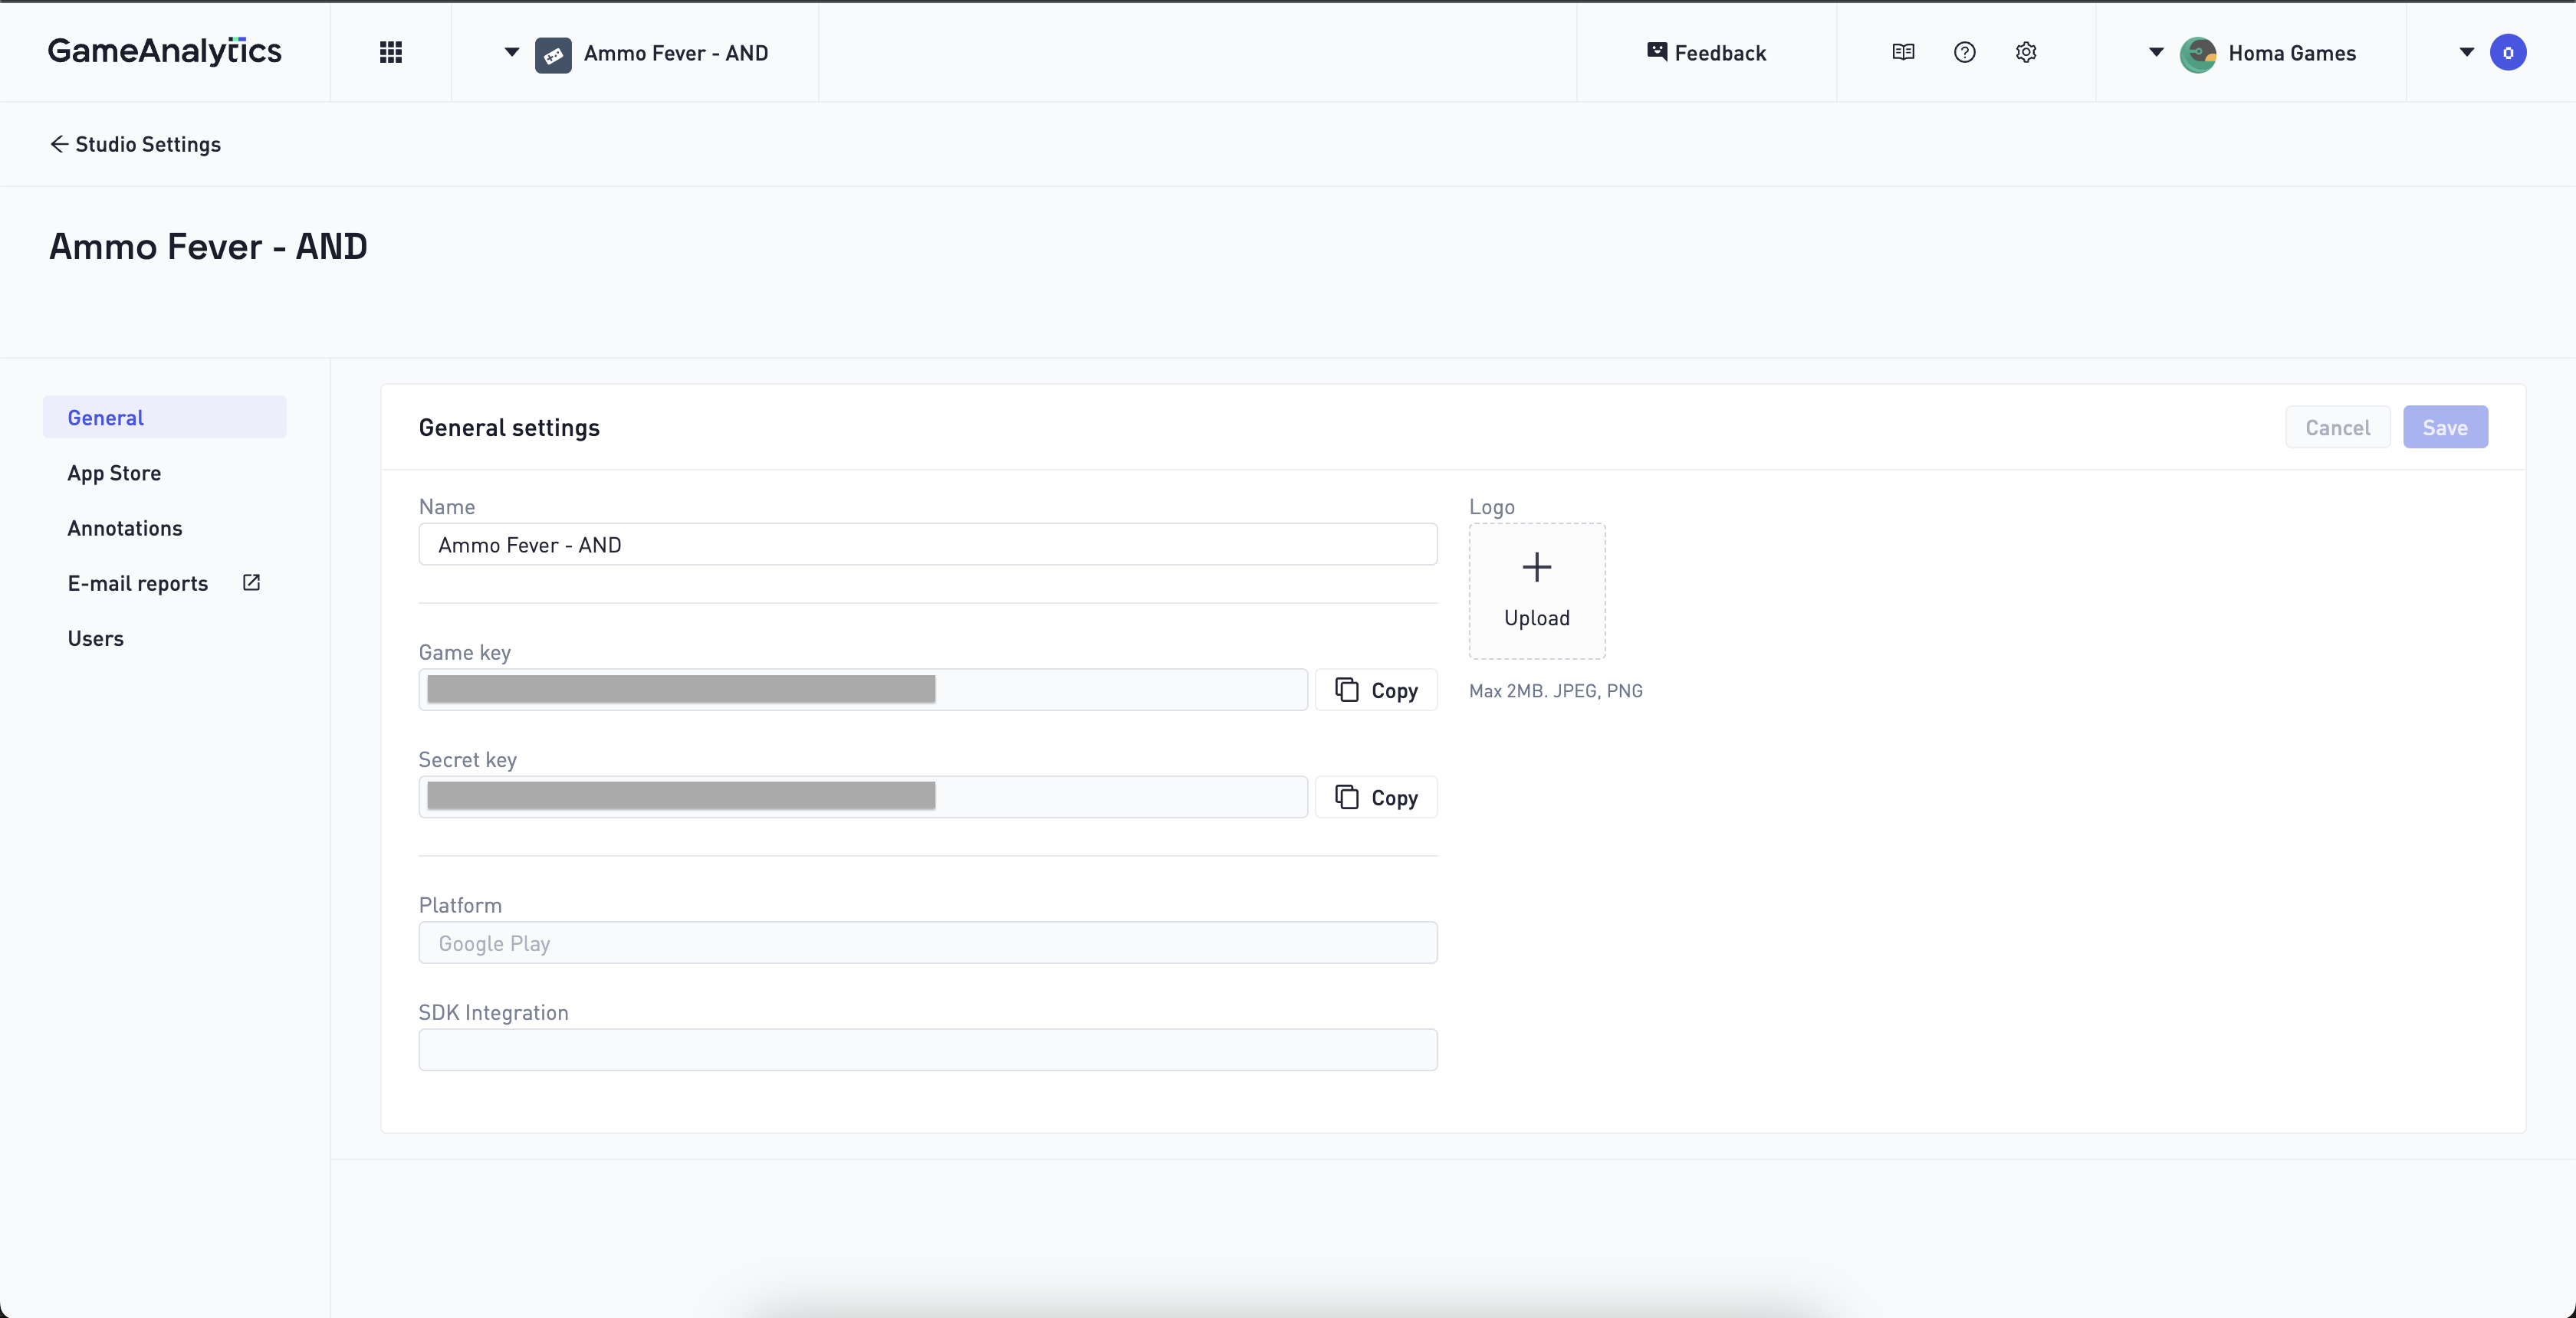The height and width of the screenshot is (1318, 2576).
Task: Go back to Studio Settings
Action: pyautogui.click(x=136, y=144)
